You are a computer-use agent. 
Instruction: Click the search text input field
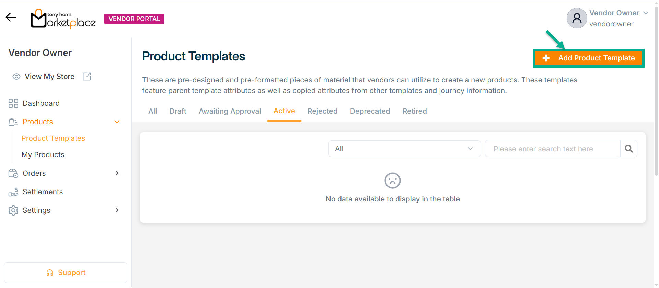(x=552, y=149)
